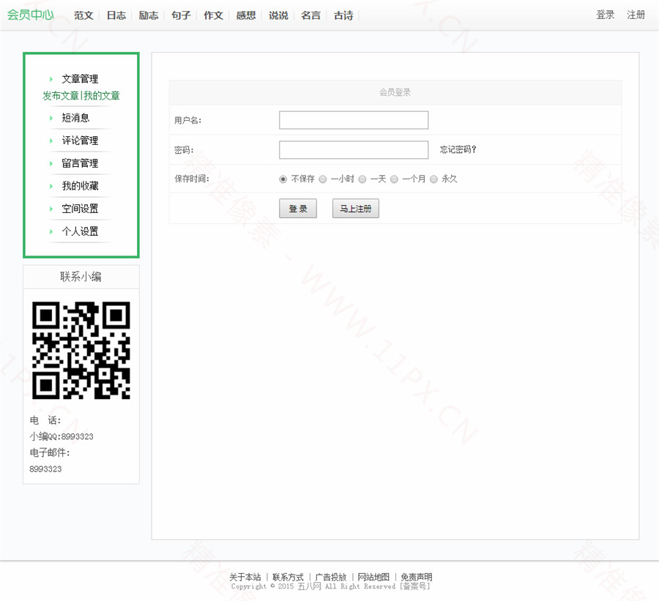This screenshot has height=601, width=659.
Task: Focus the 用户名 input field
Action: [x=354, y=120]
